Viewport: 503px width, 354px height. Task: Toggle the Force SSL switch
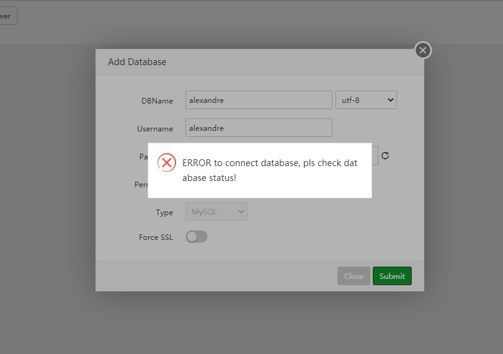pos(197,237)
